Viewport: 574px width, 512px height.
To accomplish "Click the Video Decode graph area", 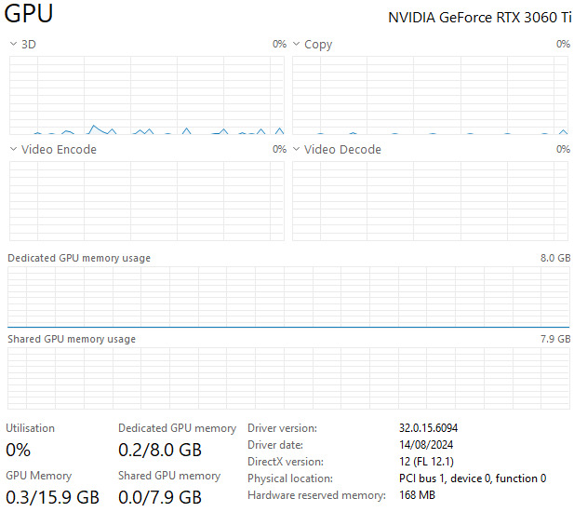I will [x=430, y=201].
